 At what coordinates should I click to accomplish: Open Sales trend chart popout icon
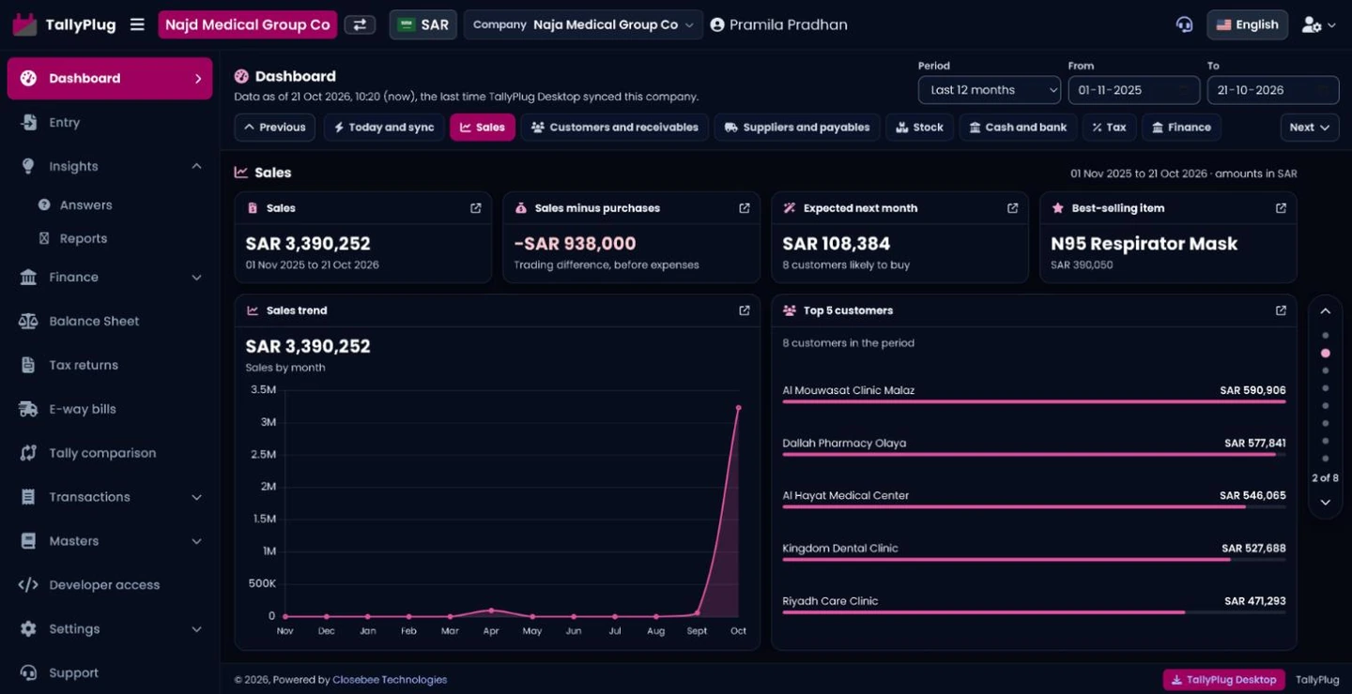click(x=744, y=310)
